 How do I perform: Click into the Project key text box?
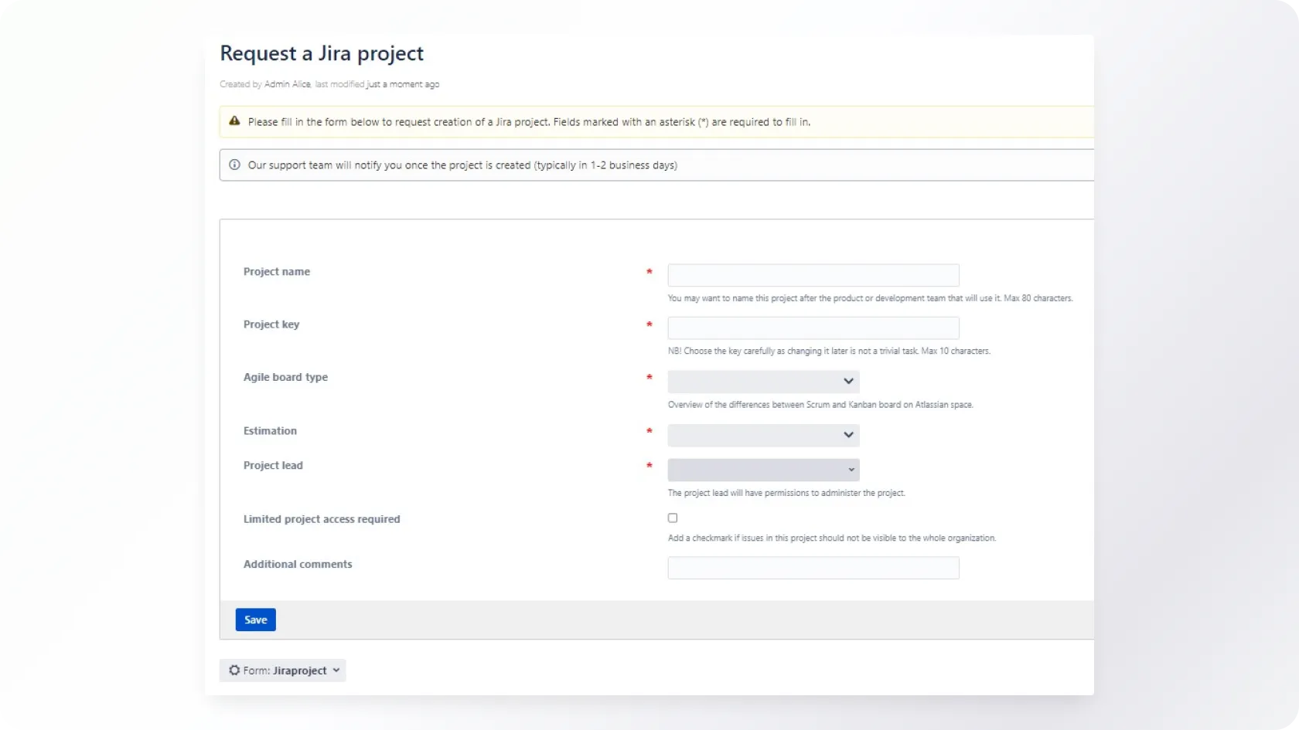click(x=813, y=328)
